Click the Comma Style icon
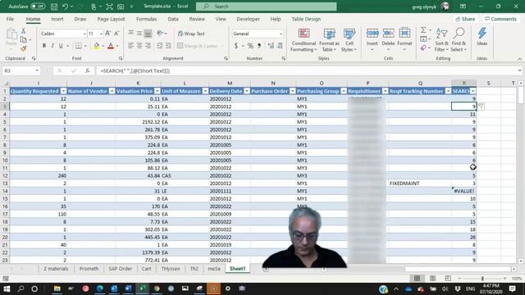The height and width of the screenshot is (295, 525). click(259, 46)
